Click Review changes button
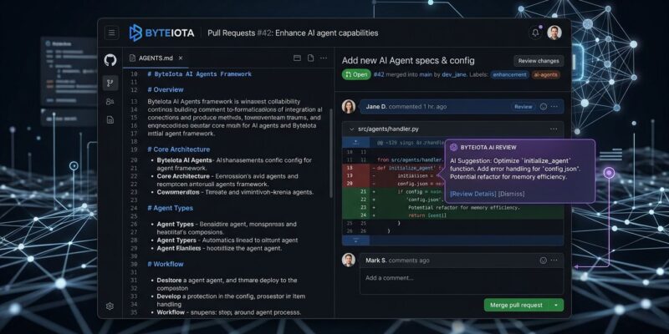Screen dimensions: 669x334 point(539,61)
